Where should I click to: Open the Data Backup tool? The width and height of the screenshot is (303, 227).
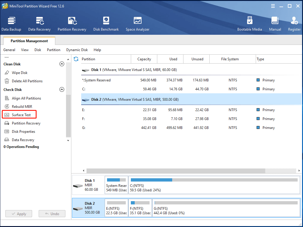(11, 24)
